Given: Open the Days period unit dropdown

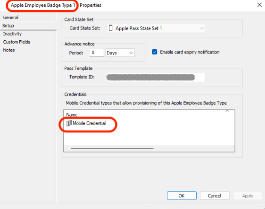Looking at the screenshot, I should pos(120,53).
